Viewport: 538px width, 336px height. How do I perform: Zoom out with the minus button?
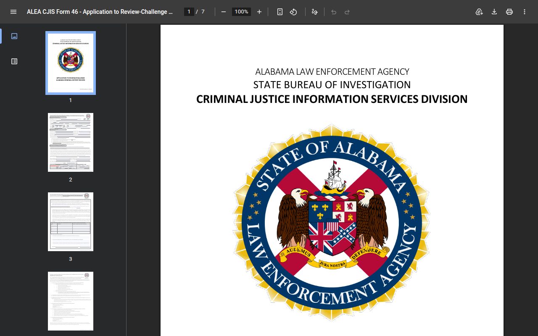pyautogui.click(x=224, y=12)
